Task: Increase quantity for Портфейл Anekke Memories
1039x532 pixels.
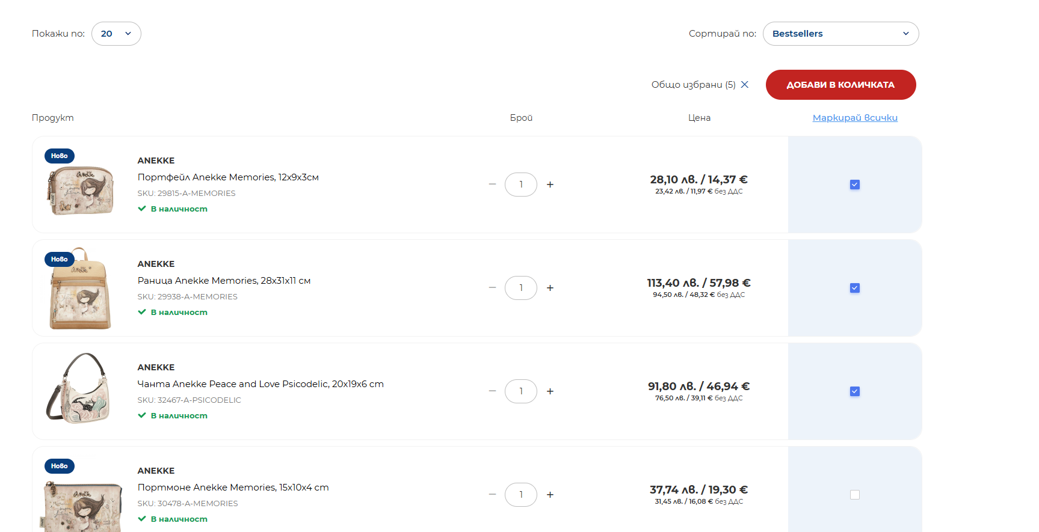Action: pyautogui.click(x=550, y=185)
